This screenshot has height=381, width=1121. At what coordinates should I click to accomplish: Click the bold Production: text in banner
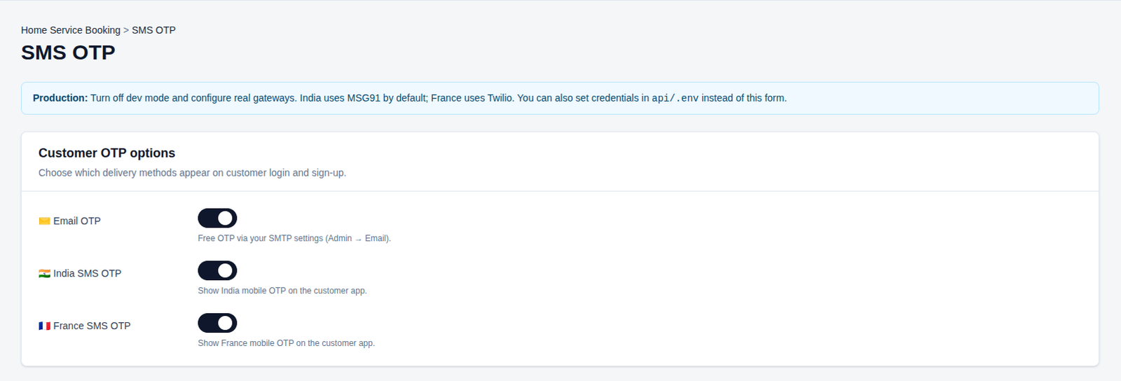pos(60,98)
